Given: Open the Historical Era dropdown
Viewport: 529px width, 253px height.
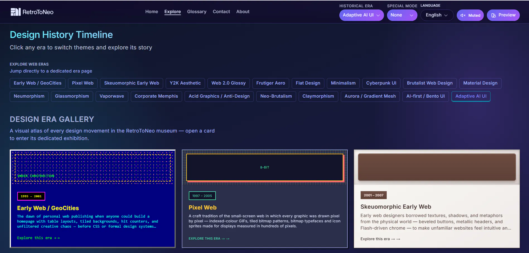Looking at the screenshot, I should [x=361, y=15].
